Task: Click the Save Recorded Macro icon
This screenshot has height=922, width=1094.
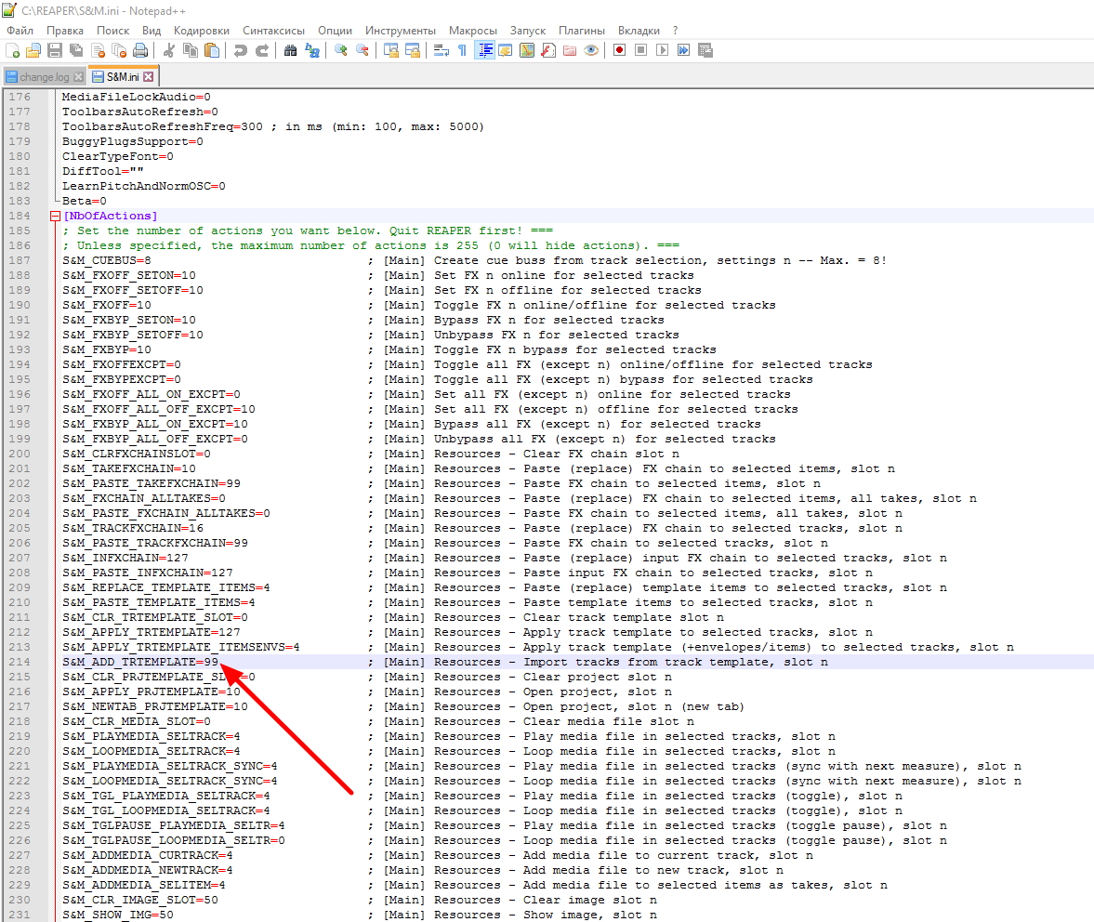Action: (705, 50)
